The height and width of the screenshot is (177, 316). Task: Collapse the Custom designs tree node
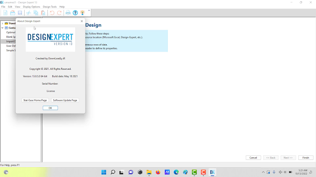(2, 28)
